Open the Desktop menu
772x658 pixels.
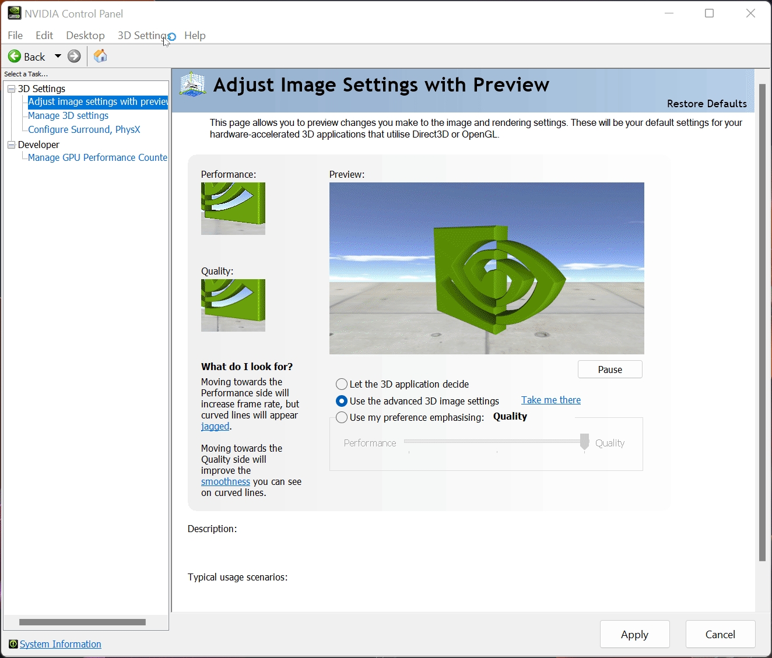click(x=85, y=36)
